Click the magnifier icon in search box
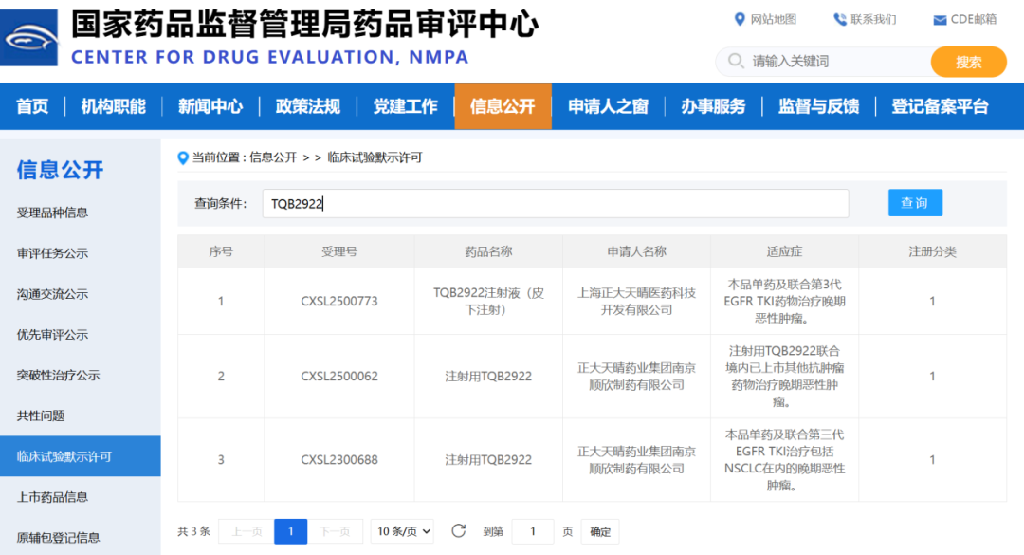This screenshot has height=555, width=1024. click(736, 62)
